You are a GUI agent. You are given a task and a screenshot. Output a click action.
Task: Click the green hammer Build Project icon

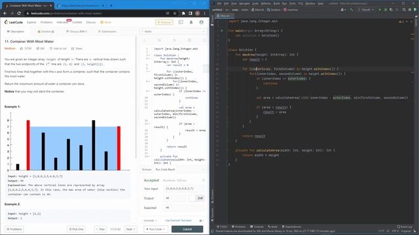tap(352, 10)
